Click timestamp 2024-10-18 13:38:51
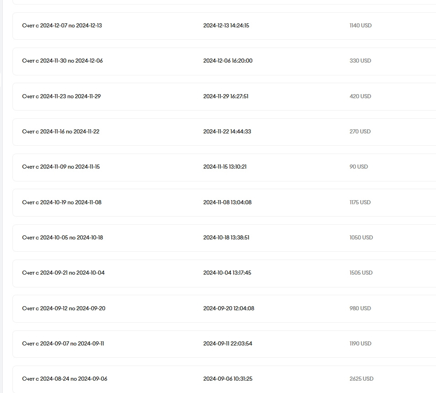 tap(226, 238)
